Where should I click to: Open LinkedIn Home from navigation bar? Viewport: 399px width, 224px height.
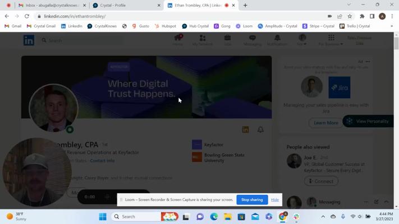178,40
